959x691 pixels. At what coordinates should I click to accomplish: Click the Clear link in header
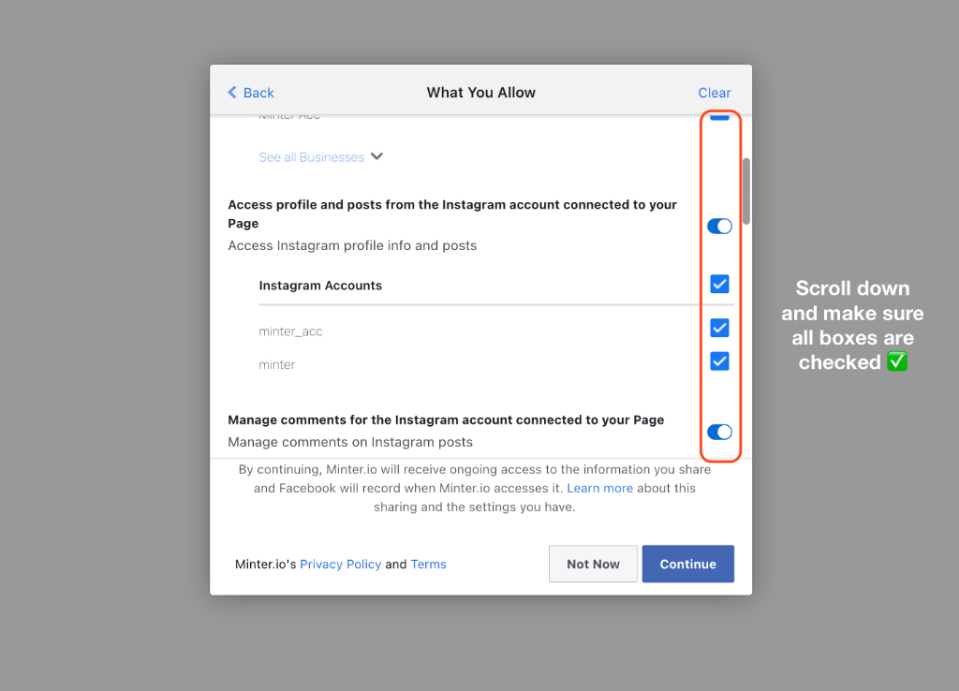point(715,93)
